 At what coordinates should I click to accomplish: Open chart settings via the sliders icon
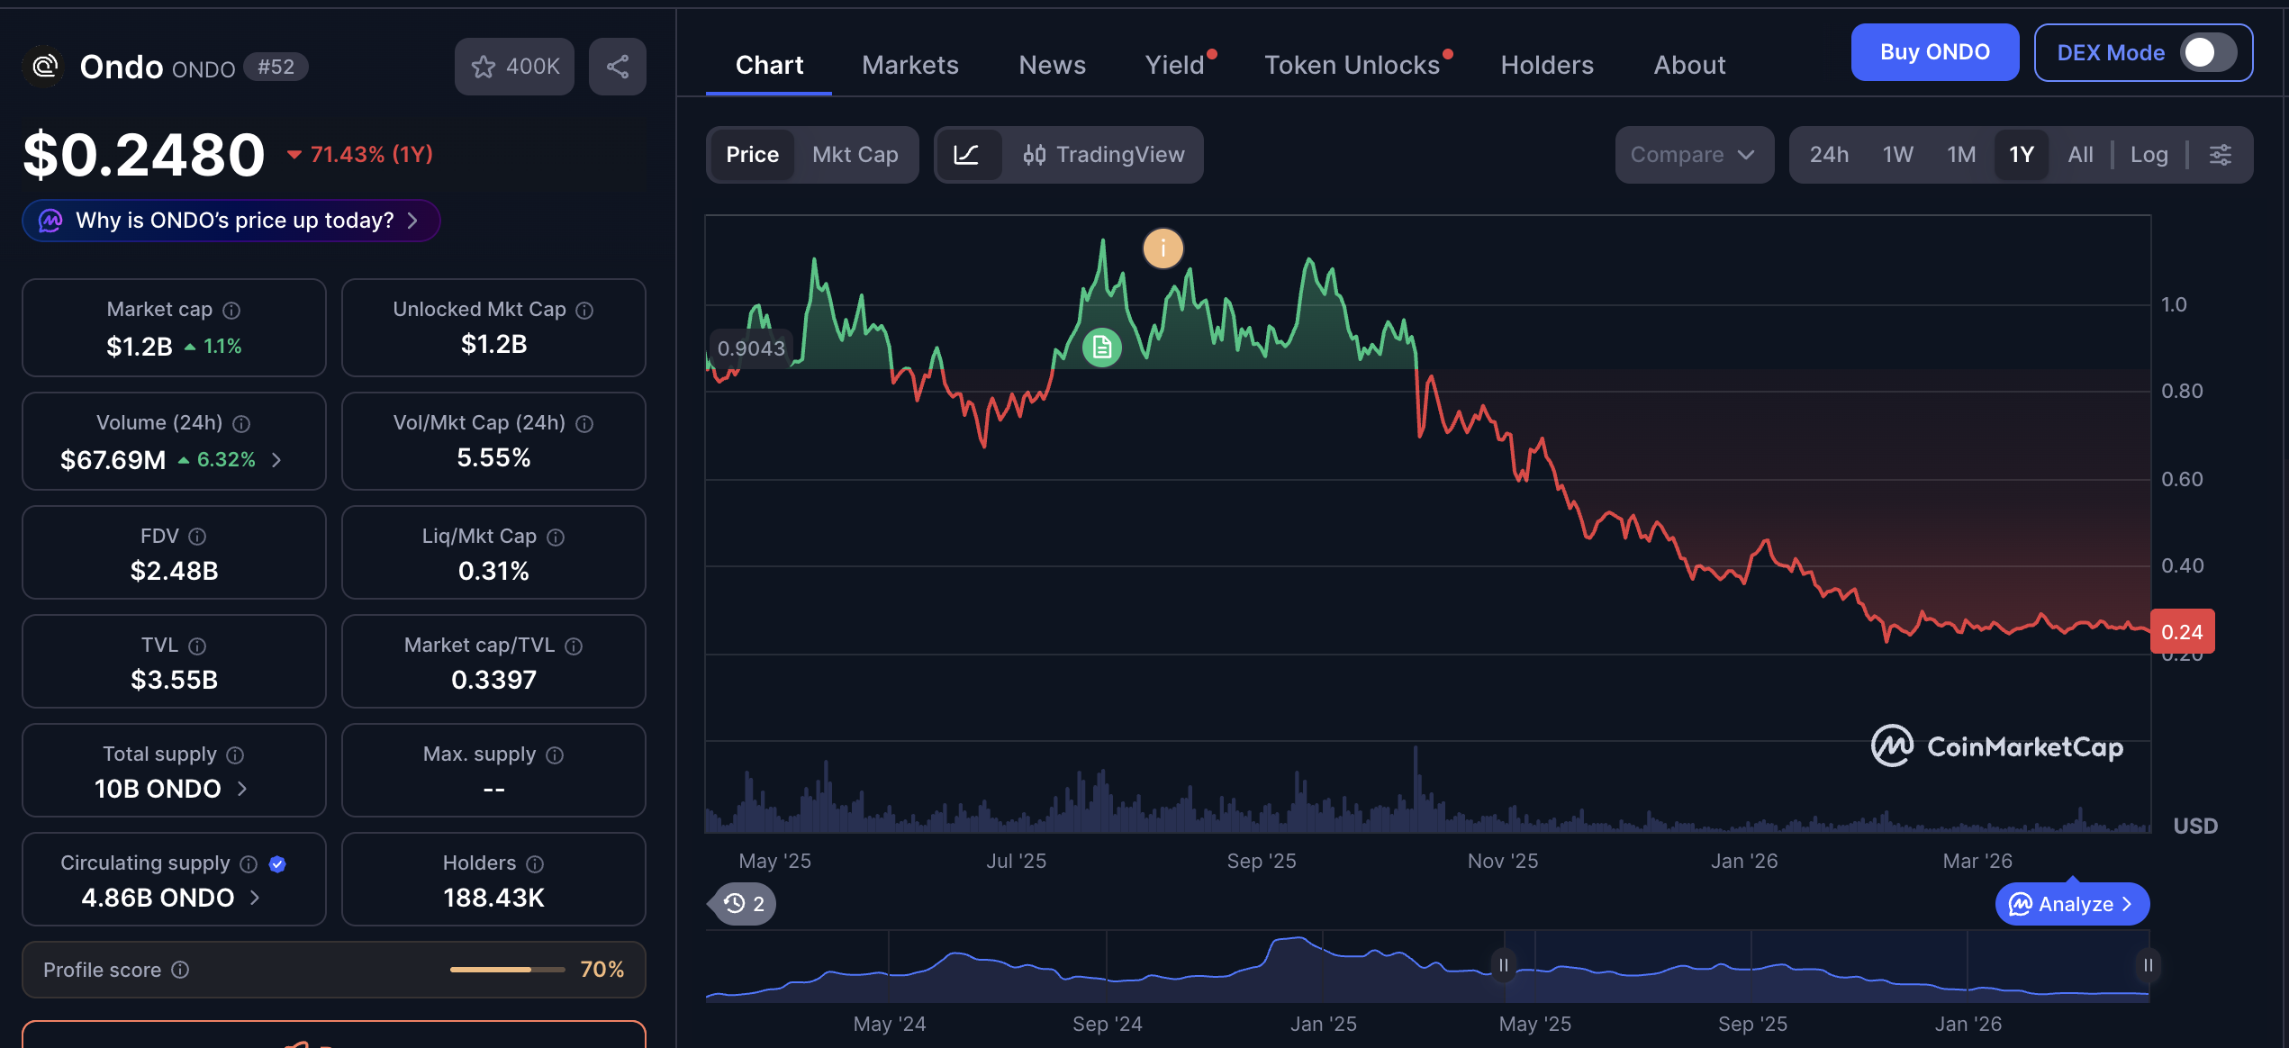[x=2221, y=154]
